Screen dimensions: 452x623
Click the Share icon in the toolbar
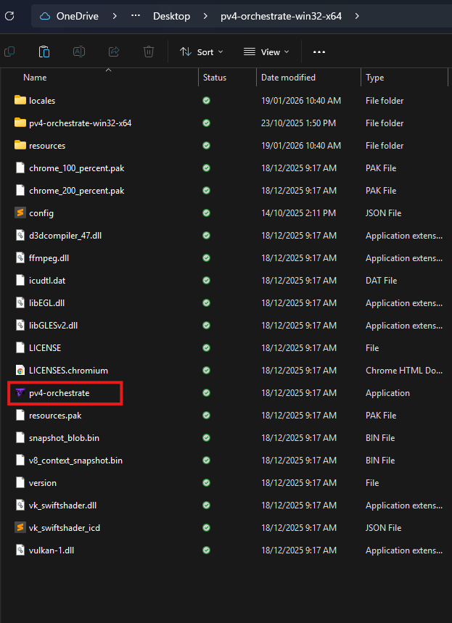[x=114, y=51]
